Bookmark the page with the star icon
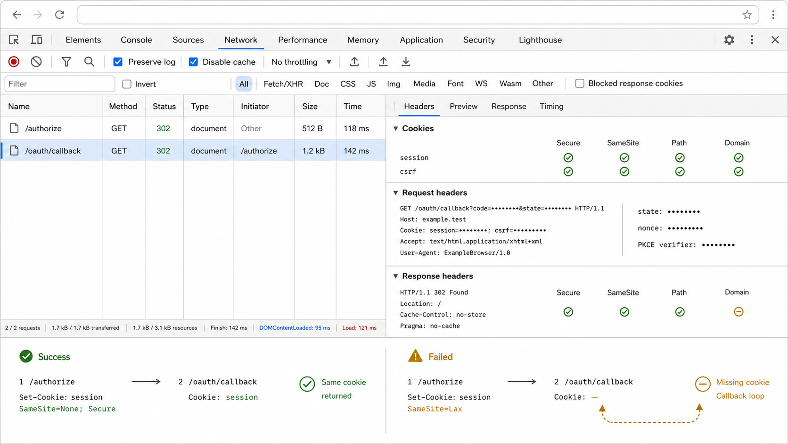 click(x=747, y=15)
